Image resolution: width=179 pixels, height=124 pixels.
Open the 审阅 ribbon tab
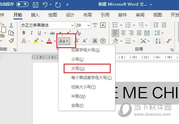pos(140,15)
